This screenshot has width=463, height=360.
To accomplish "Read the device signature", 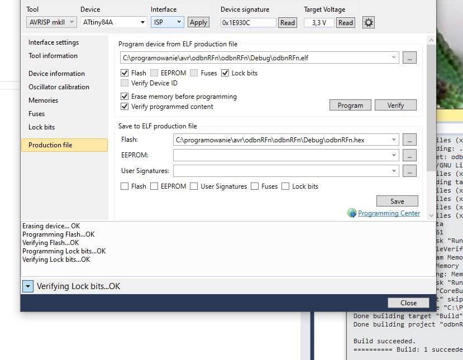I will [x=287, y=23].
